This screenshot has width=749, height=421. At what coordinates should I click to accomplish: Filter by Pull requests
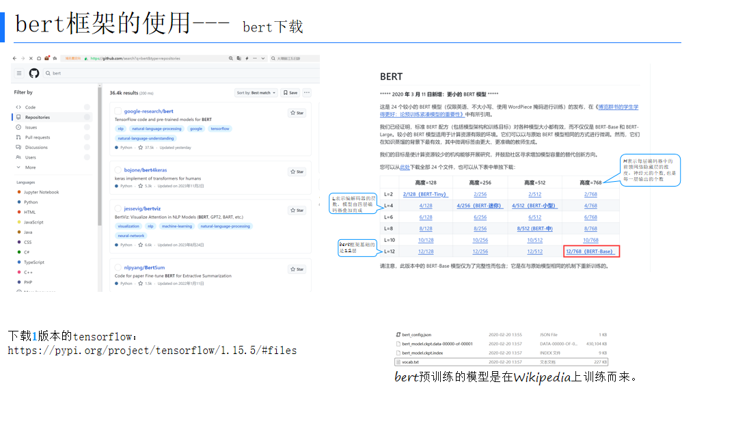tap(53, 137)
